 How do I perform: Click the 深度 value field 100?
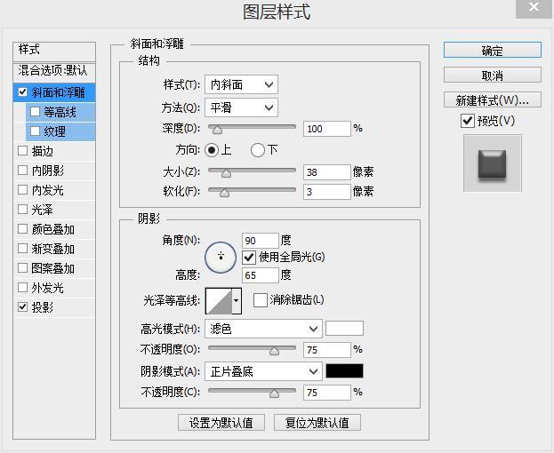[x=327, y=129]
